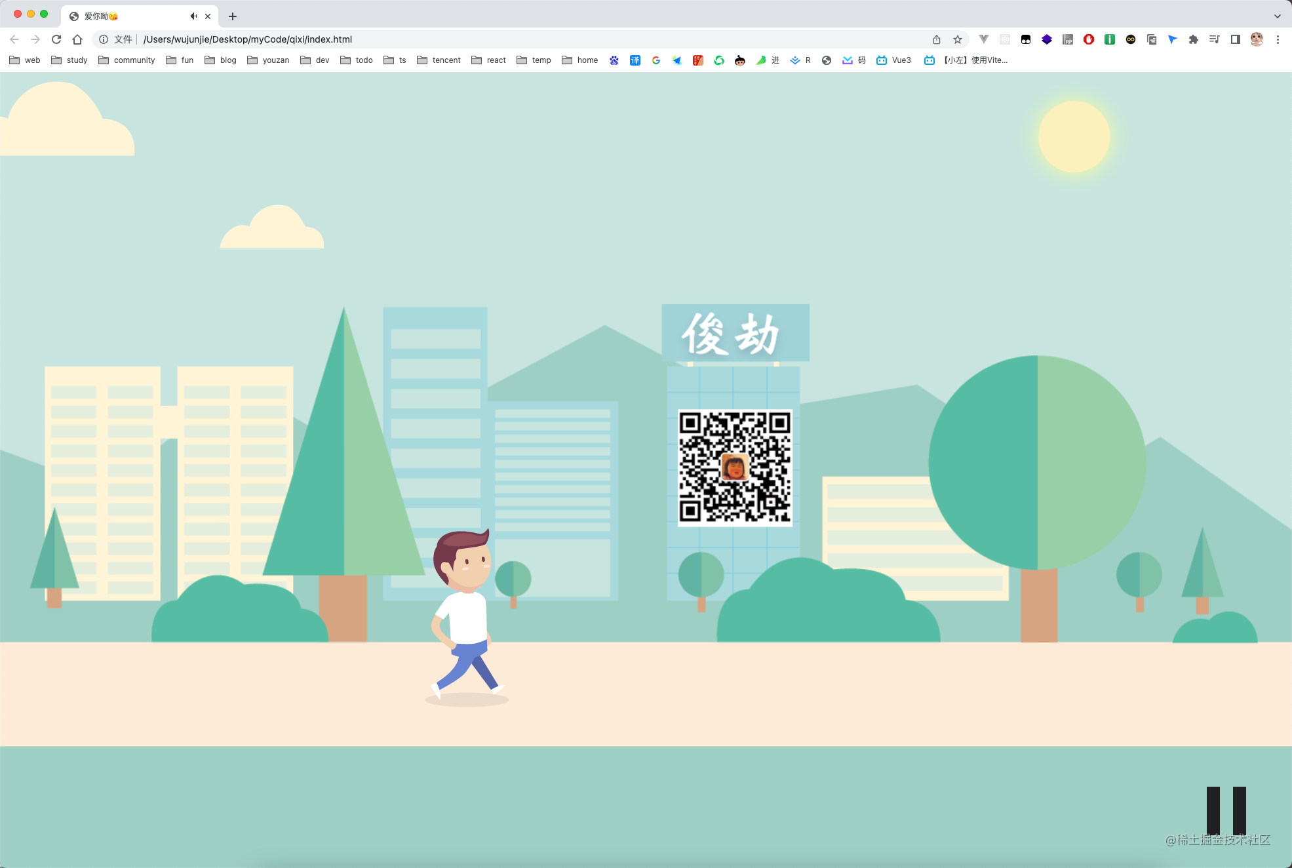This screenshot has width=1292, height=868.
Task: Open the Chrome profile avatar
Action: [1257, 39]
